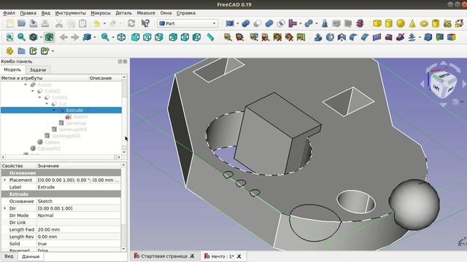The width and height of the screenshot is (467, 262).
Task: Create a Tube primitive
Action: coord(436,23)
